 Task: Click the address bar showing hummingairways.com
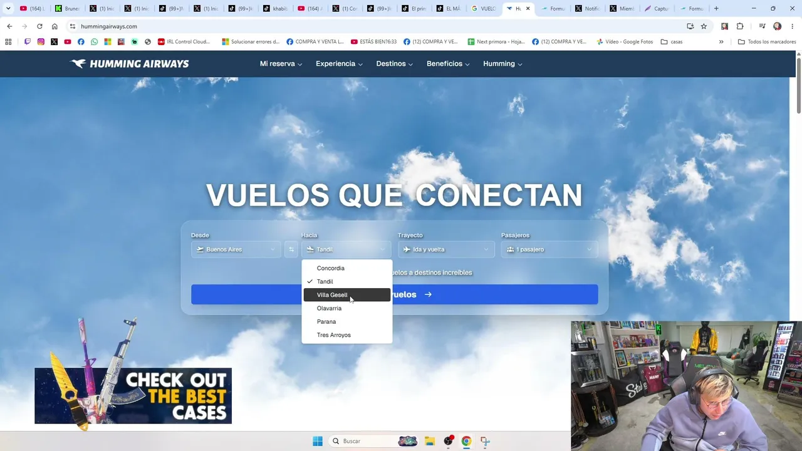tap(376, 26)
